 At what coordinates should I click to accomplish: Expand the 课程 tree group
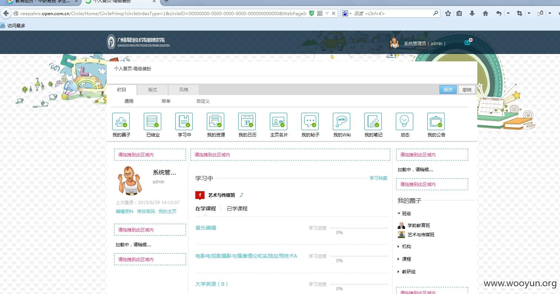[399, 259]
